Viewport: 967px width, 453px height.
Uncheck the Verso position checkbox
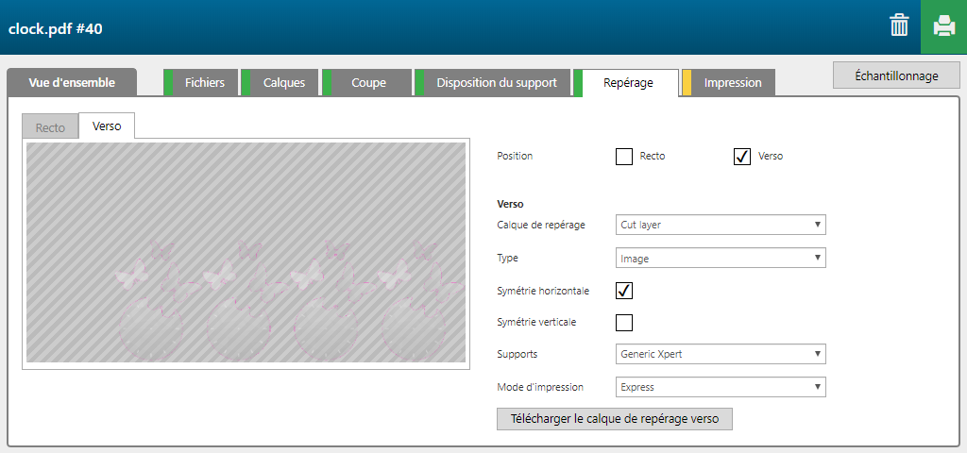[x=742, y=157]
